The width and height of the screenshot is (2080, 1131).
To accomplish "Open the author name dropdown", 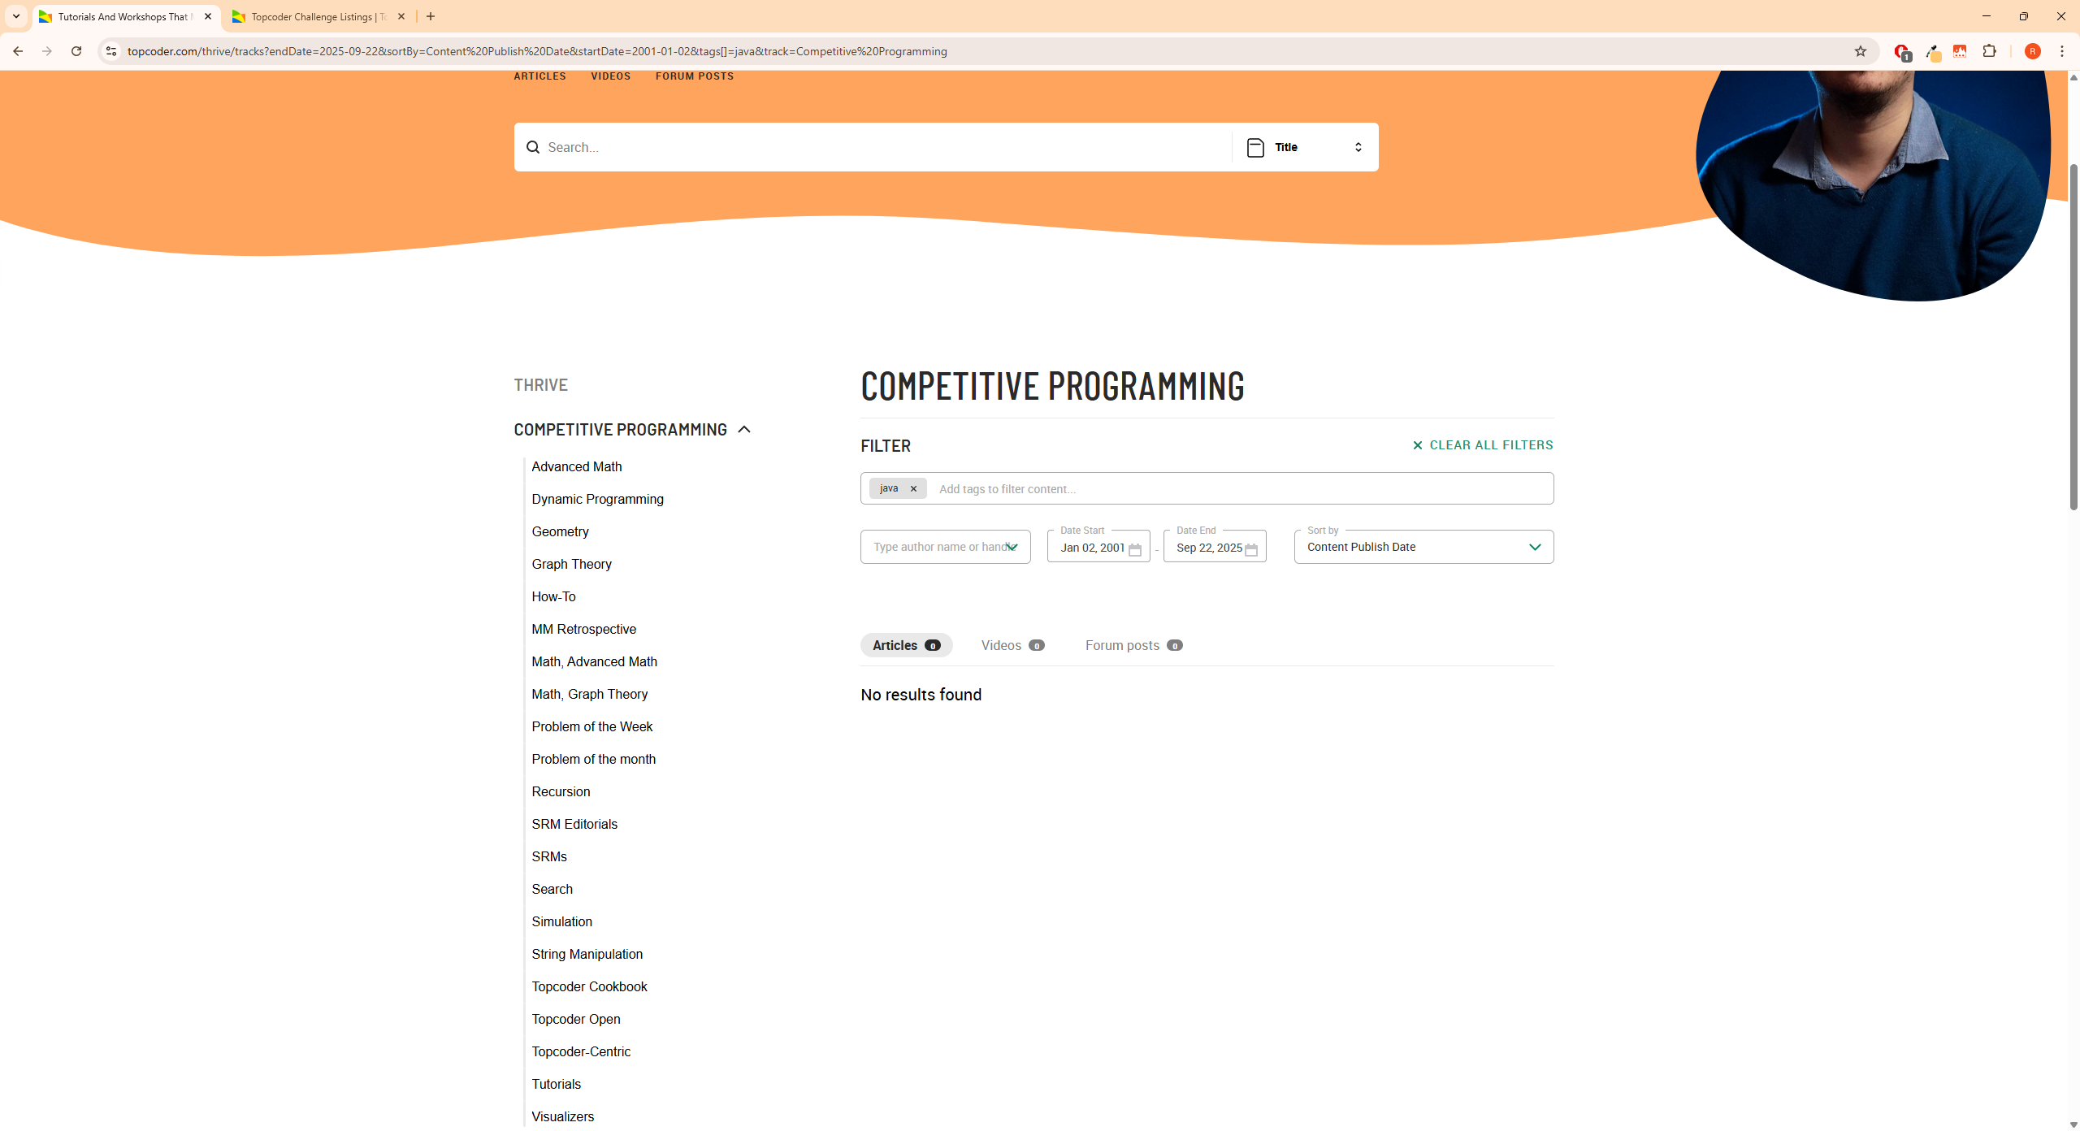I will (1012, 547).
